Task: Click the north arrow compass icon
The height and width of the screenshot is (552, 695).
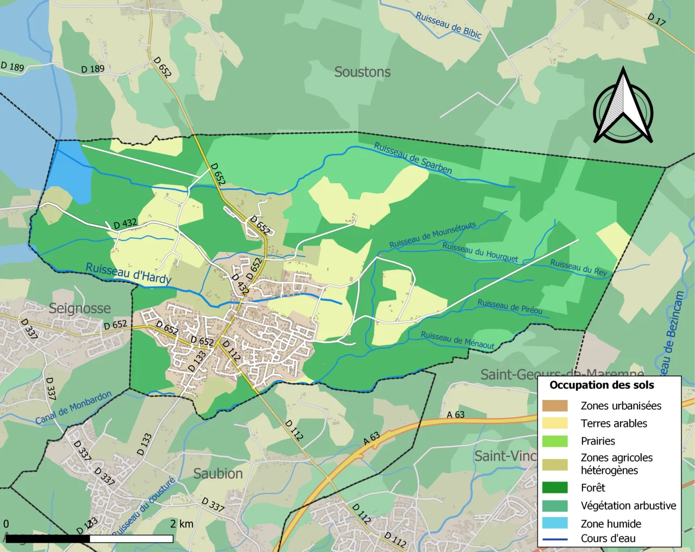Action: coord(623,107)
